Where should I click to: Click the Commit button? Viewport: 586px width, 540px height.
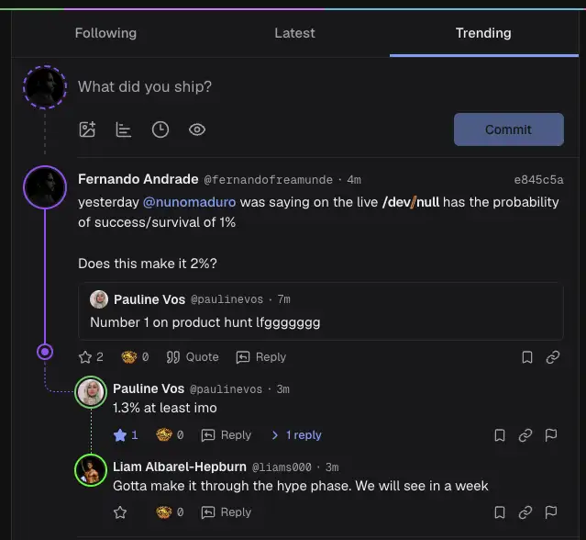(509, 129)
